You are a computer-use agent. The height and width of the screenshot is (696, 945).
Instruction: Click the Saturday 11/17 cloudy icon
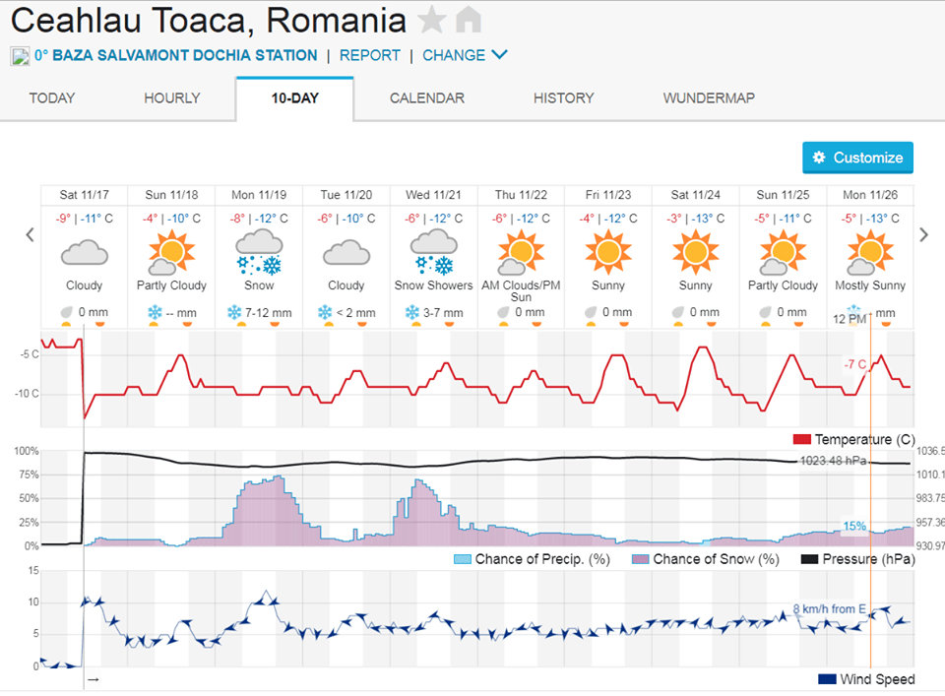[x=85, y=252]
